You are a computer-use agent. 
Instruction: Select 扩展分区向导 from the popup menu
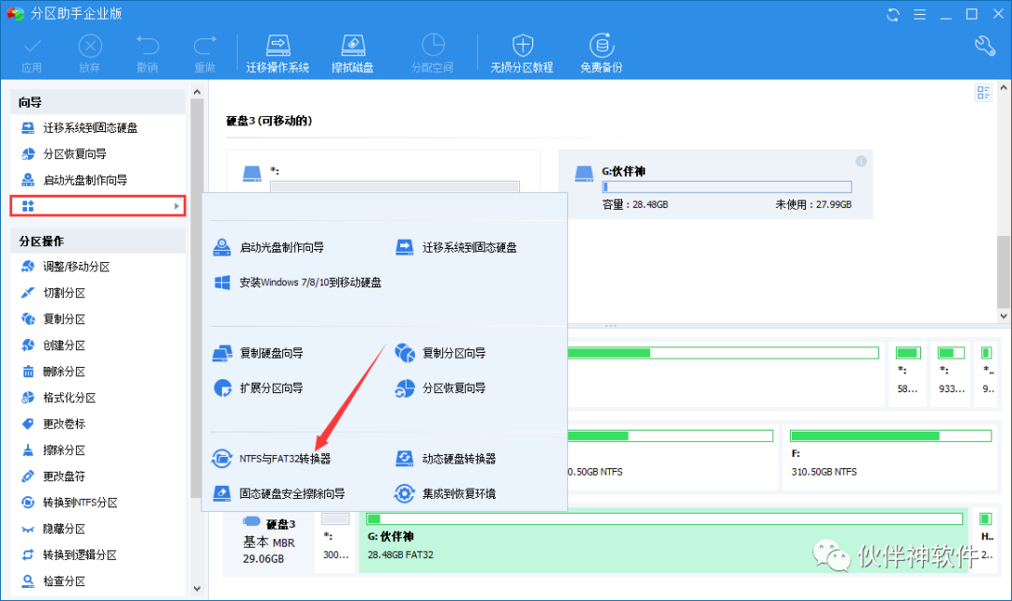(270, 388)
